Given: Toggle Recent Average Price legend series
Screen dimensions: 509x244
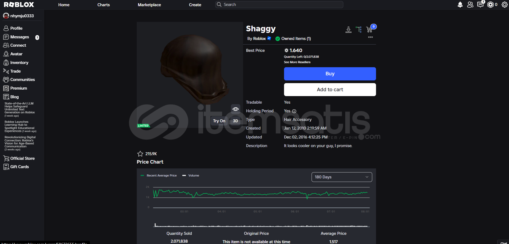Looking at the screenshot, I should pyautogui.click(x=159, y=175).
